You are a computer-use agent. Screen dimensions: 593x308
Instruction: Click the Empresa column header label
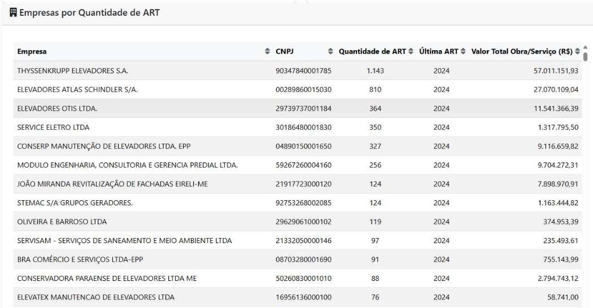pyautogui.click(x=32, y=51)
